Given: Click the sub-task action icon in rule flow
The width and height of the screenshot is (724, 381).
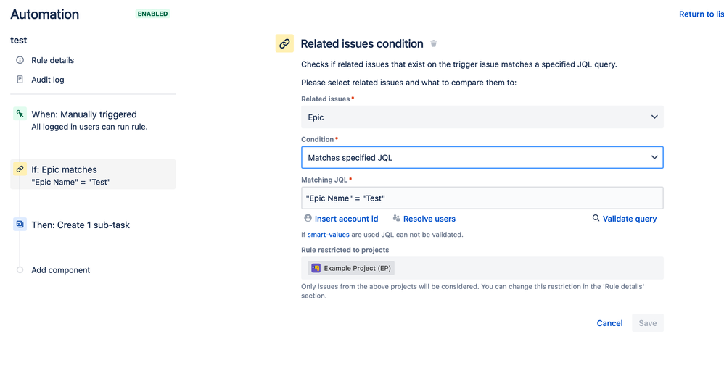Looking at the screenshot, I should coord(20,225).
